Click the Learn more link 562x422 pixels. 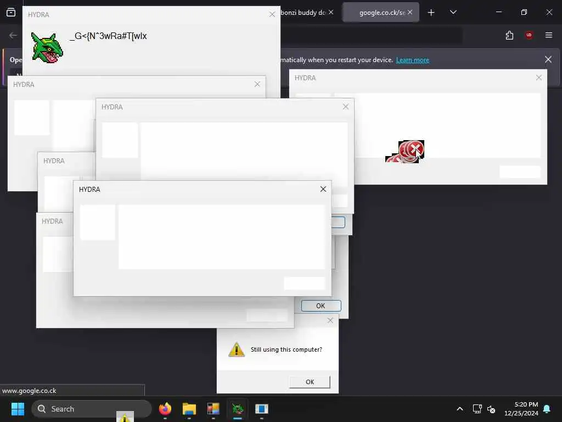click(413, 60)
